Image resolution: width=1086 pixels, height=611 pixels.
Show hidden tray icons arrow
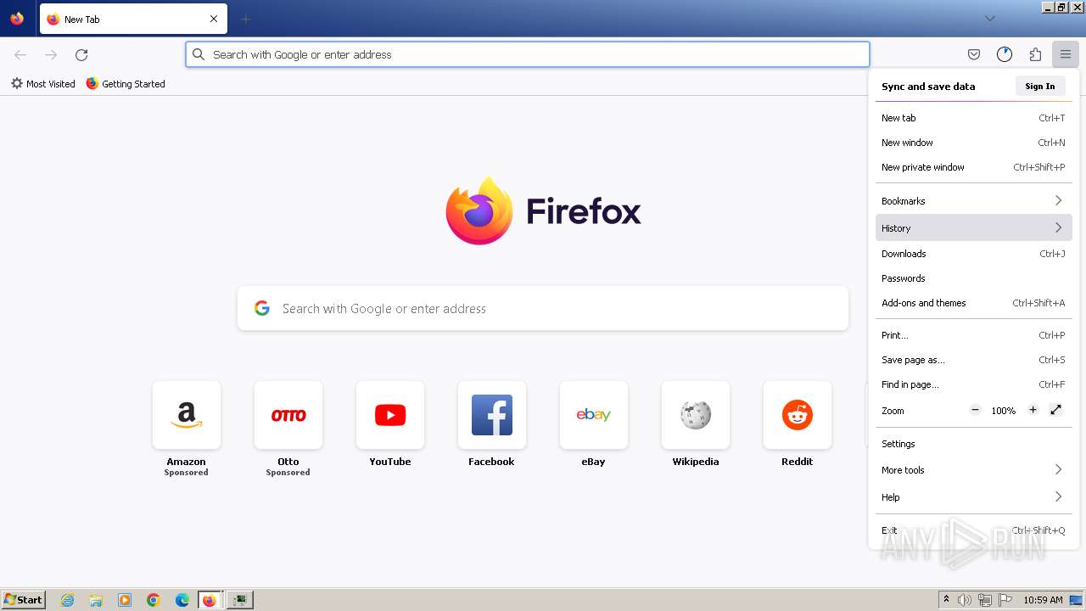946,600
